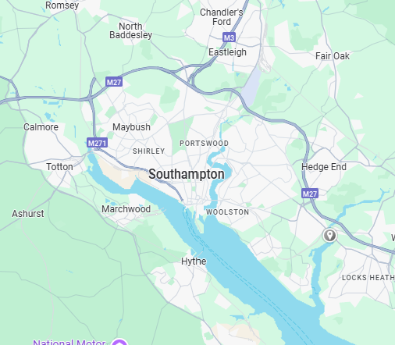Click the Romsey town label

click(62, 5)
